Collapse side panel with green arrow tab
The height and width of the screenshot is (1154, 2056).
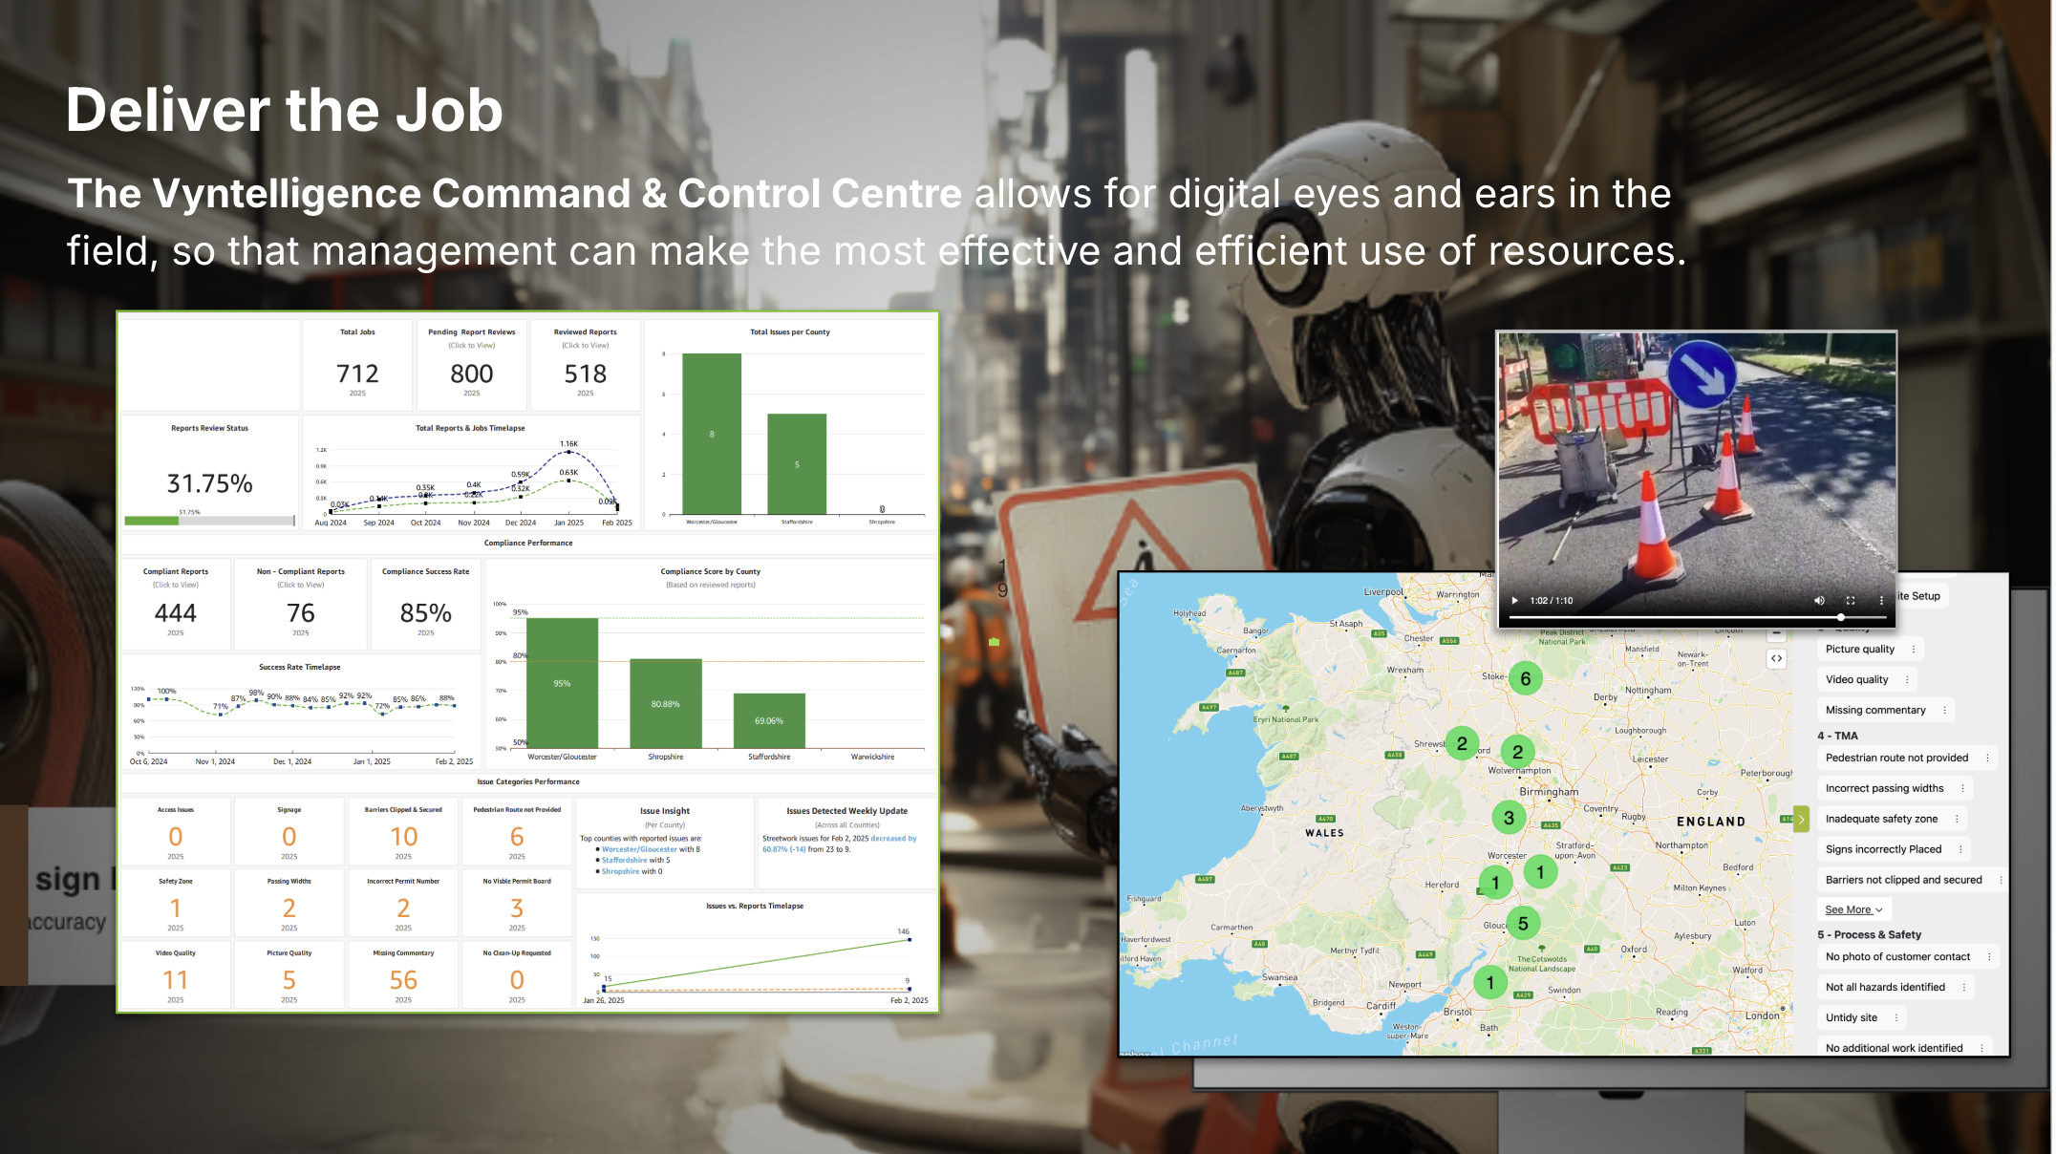[x=1801, y=820]
